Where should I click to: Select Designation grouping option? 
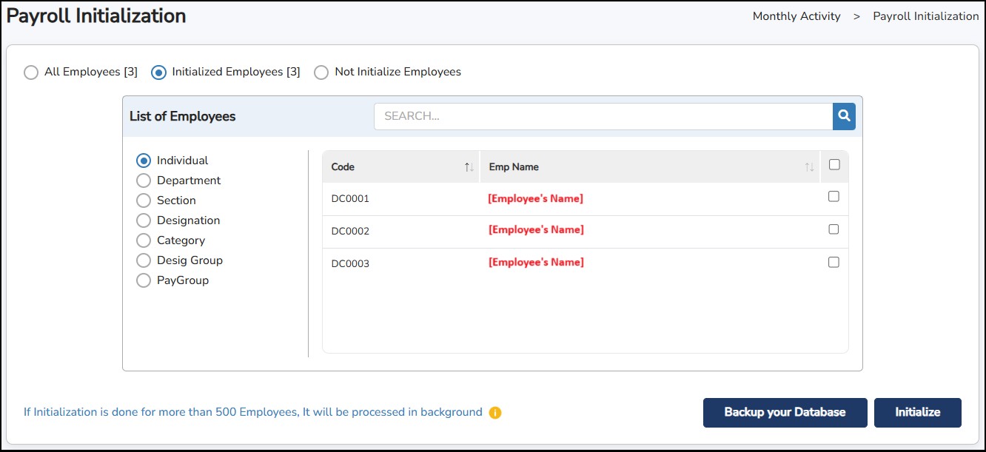coord(144,220)
